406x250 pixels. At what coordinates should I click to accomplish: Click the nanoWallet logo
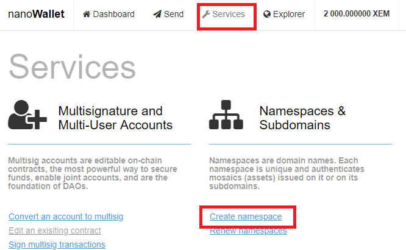[x=36, y=14]
